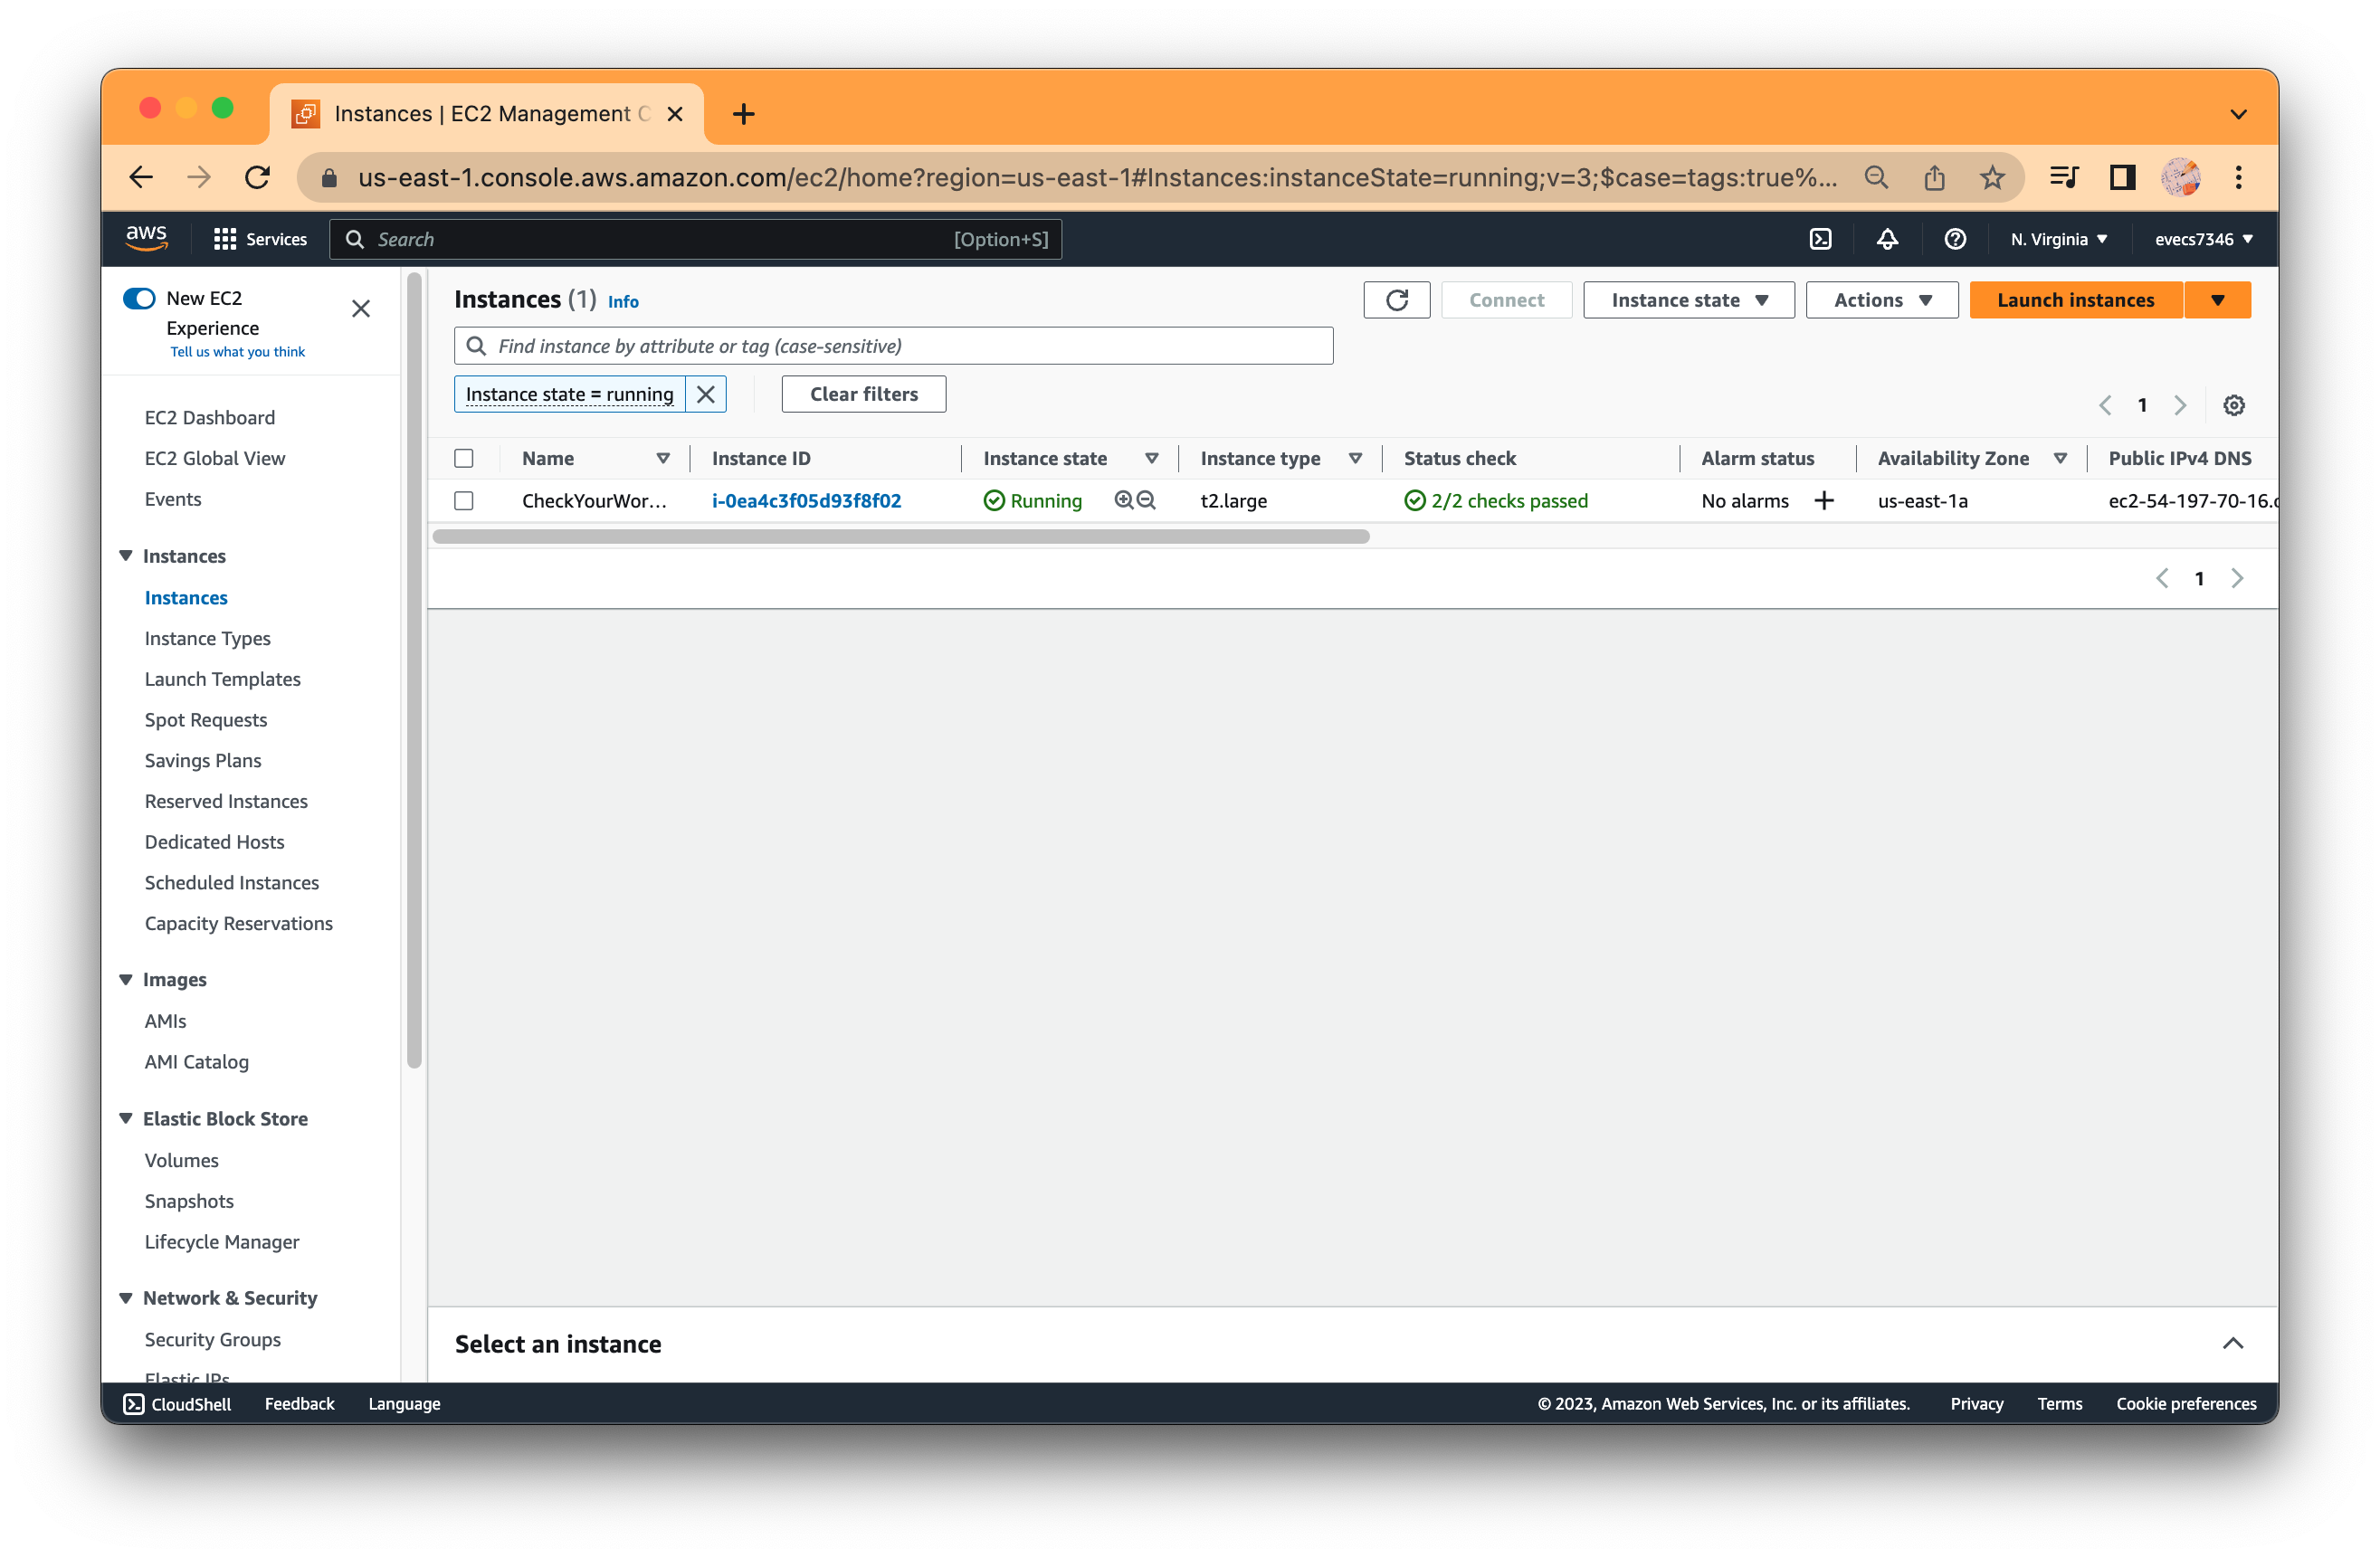The width and height of the screenshot is (2380, 1558).
Task: Open the notifications bell
Action: (1887, 239)
